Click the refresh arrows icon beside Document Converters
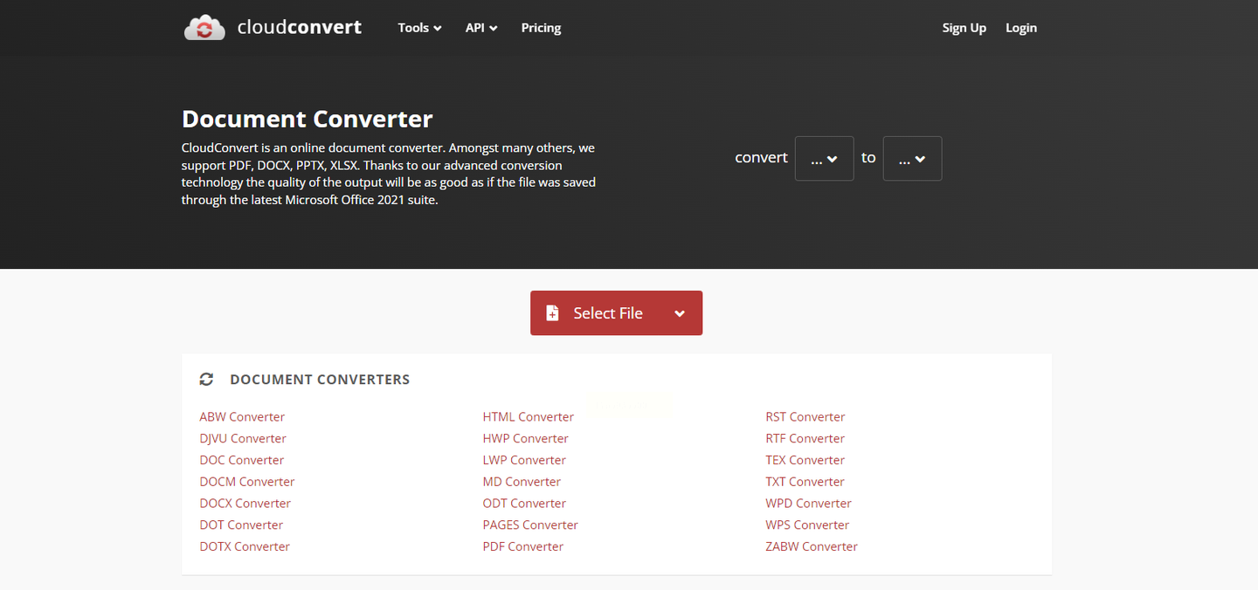 (206, 380)
